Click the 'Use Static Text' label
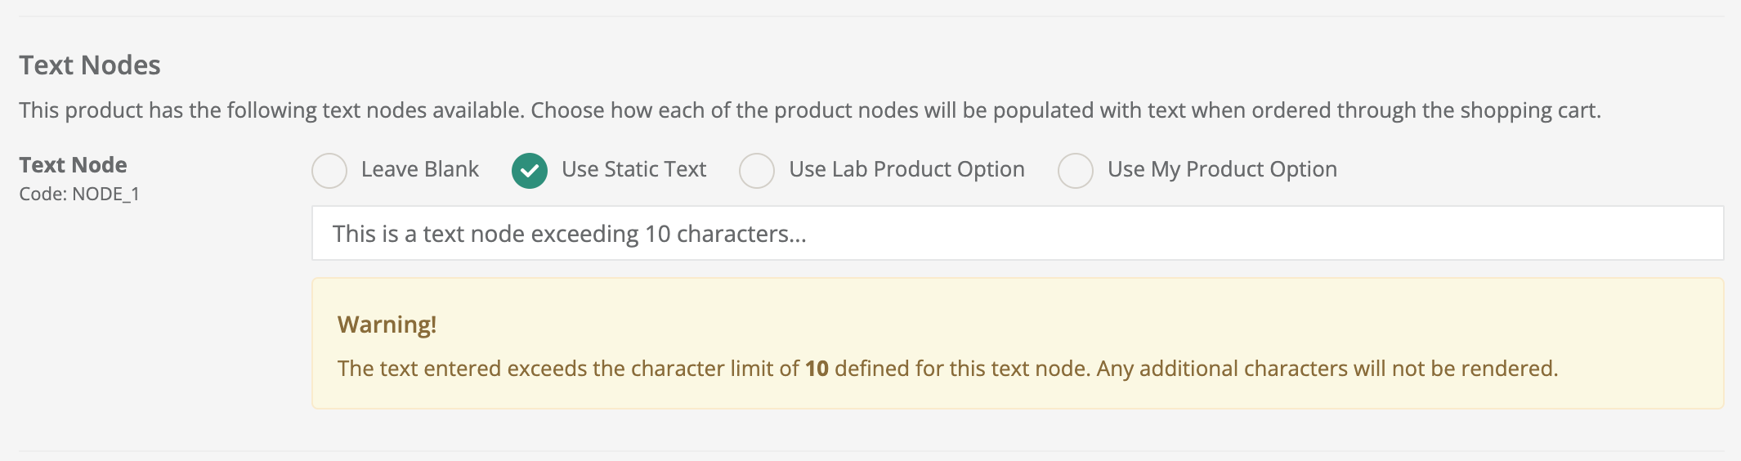The width and height of the screenshot is (1741, 461). 633,169
